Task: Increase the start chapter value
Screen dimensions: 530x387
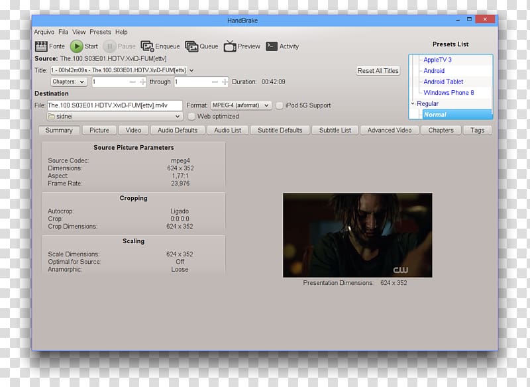Action: pos(142,82)
